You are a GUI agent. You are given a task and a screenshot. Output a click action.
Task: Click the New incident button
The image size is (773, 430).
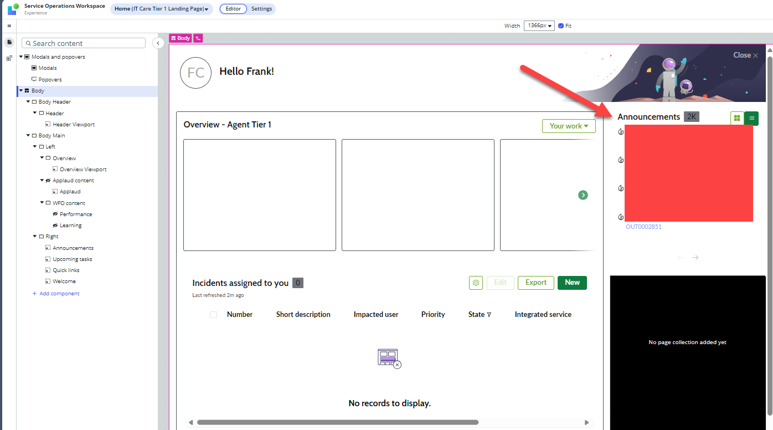pos(572,283)
